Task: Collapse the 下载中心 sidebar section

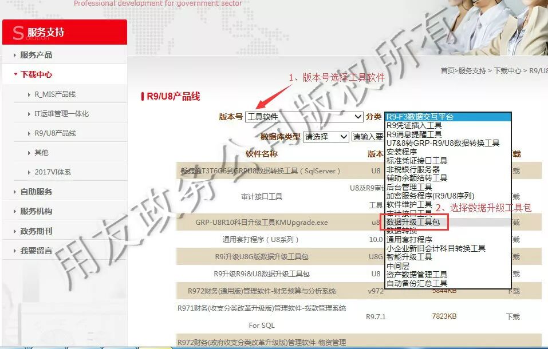Action: pos(36,74)
